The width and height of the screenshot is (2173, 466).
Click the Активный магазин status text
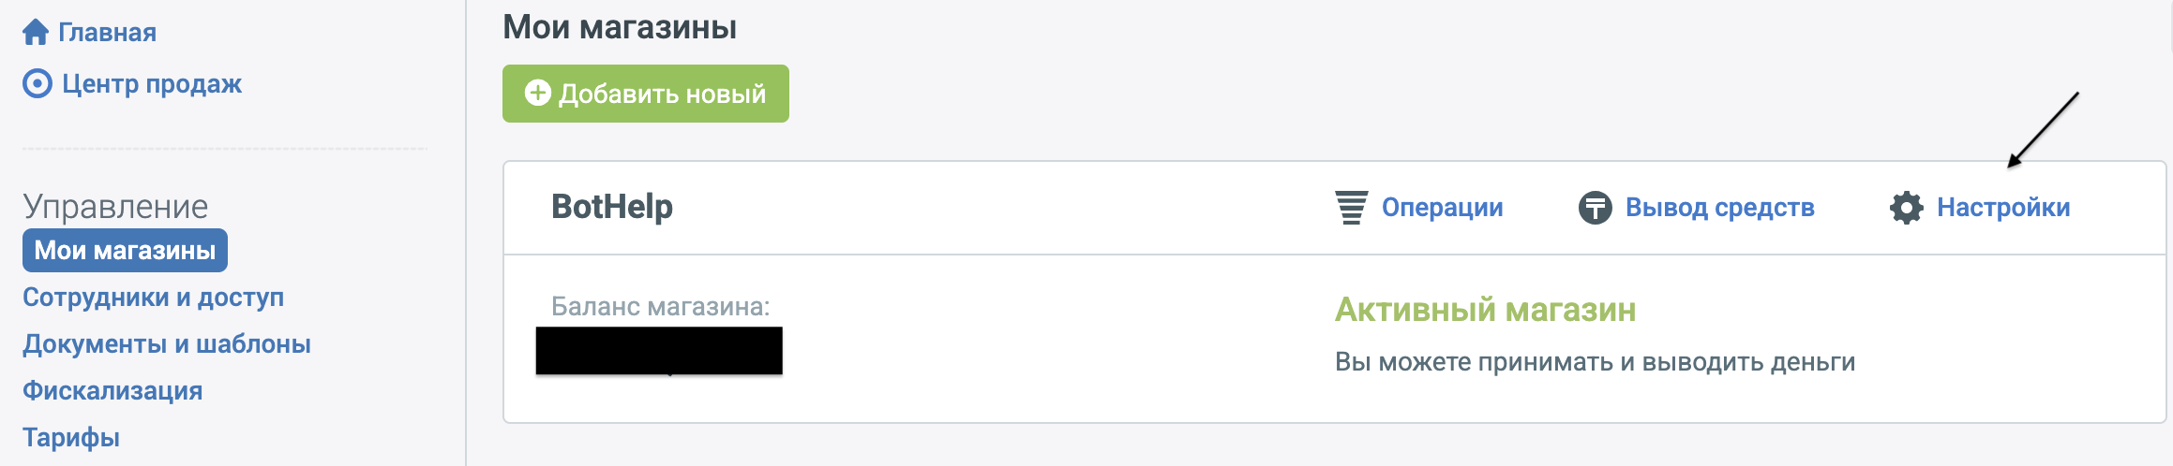click(1485, 310)
